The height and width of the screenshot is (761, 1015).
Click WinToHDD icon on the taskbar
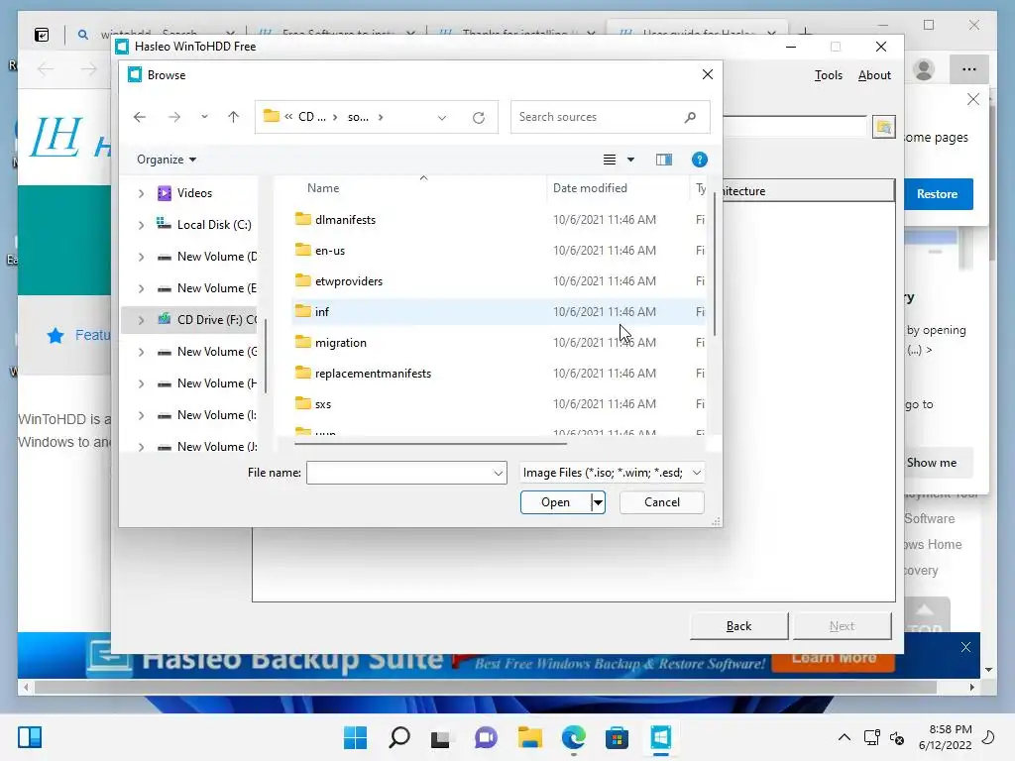tap(660, 737)
